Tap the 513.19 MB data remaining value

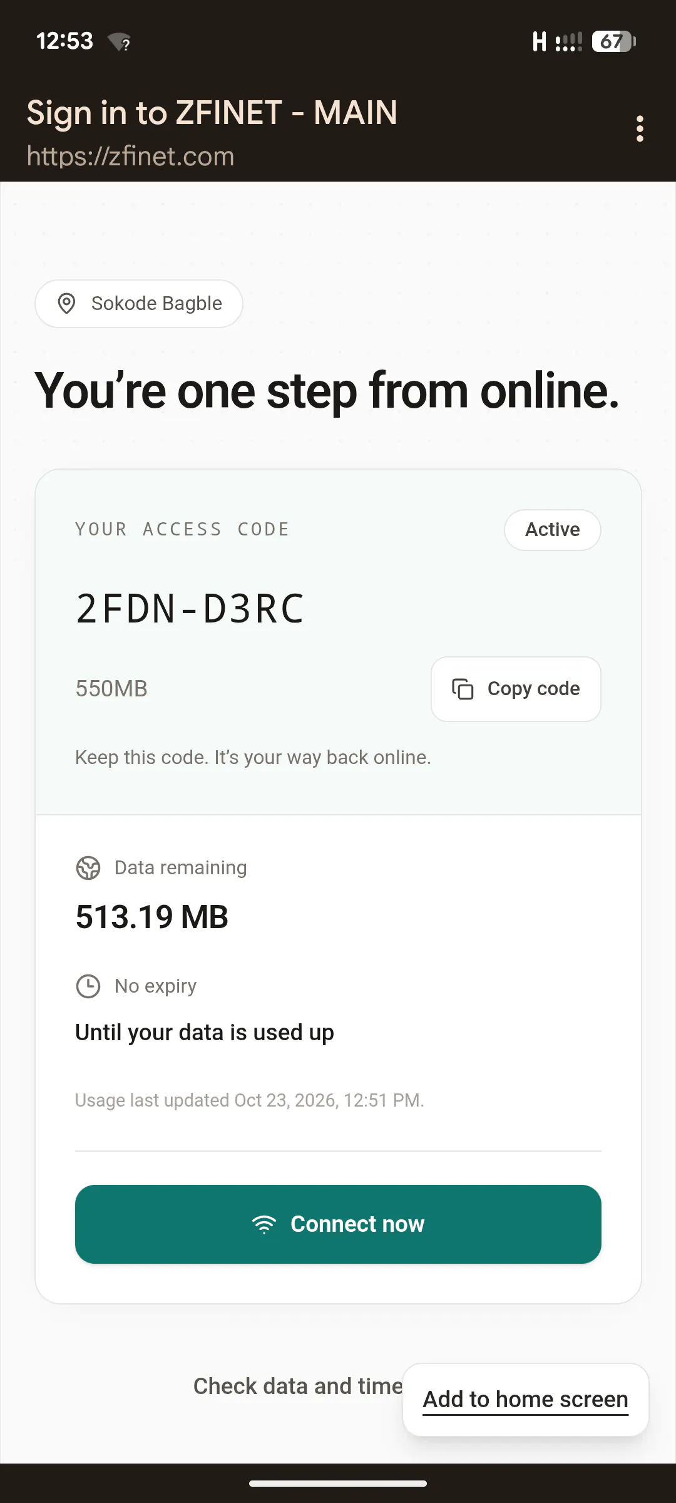pyautogui.click(x=152, y=917)
